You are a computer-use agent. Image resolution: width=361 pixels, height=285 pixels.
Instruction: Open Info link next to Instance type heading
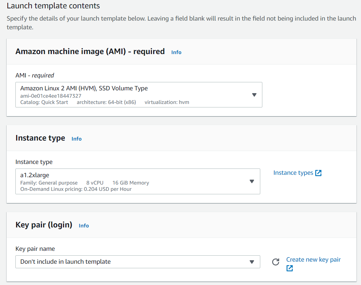[77, 139]
